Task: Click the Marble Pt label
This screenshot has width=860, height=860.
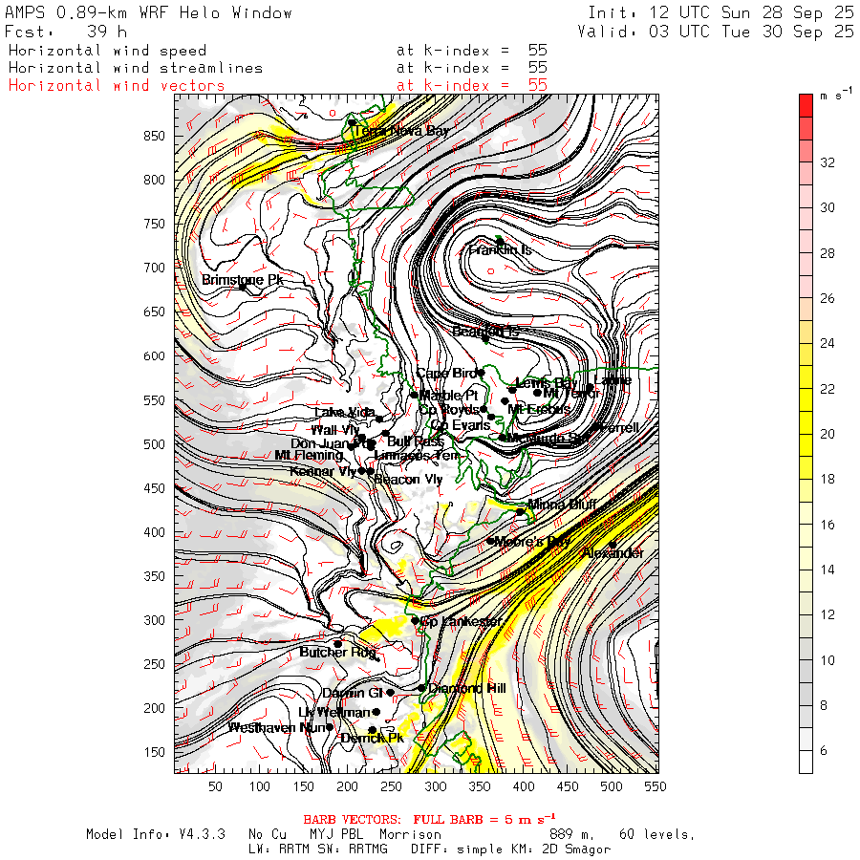Action: click(x=449, y=395)
